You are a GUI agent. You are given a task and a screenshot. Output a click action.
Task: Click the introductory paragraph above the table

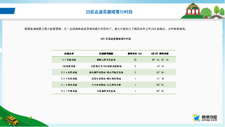click(105, 29)
